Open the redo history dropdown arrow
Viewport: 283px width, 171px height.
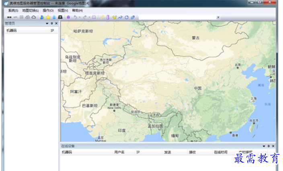[x=89, y=18]
